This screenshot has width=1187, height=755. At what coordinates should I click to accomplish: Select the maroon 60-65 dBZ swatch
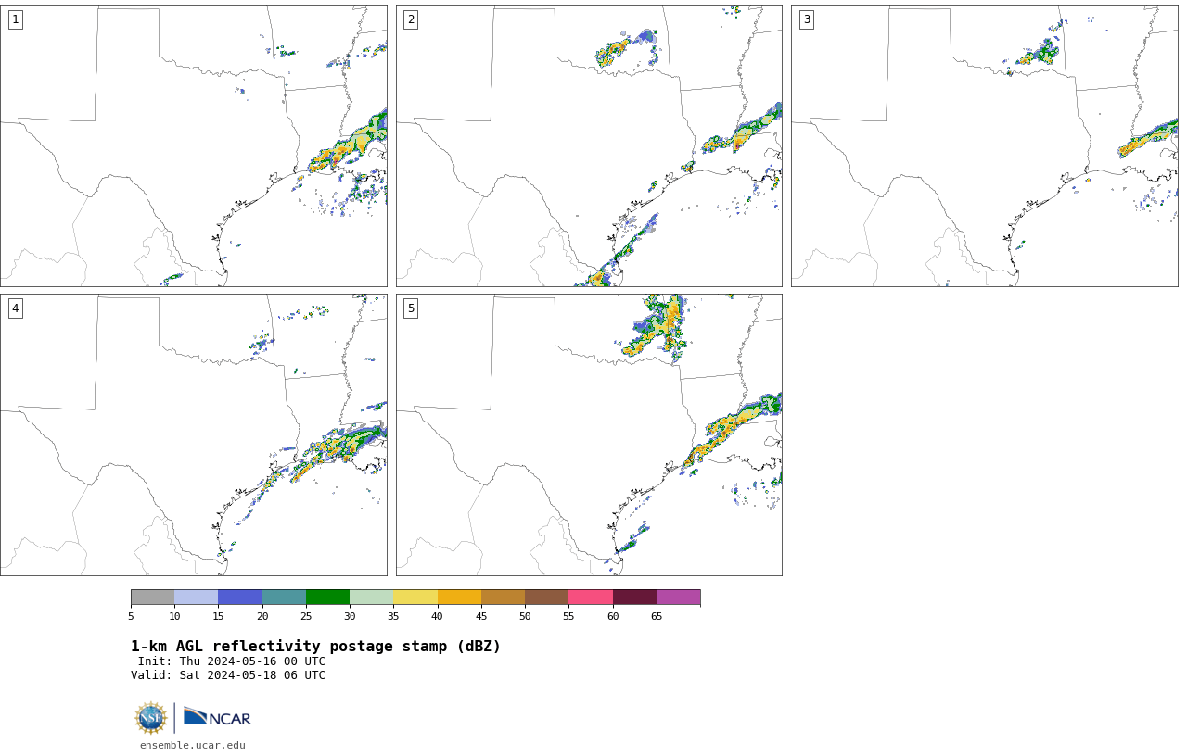(634, 598)
